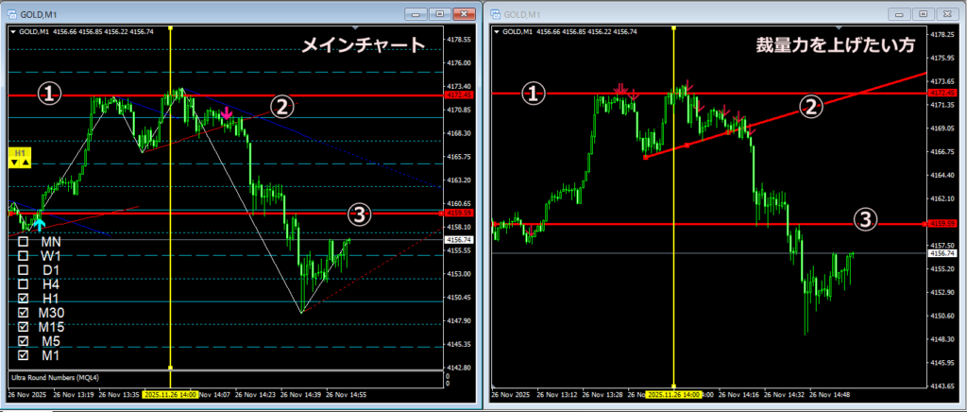Click the H1 down arrow on yellow label
The width and height of the screenshot is (967, 412).
point(13,163)
